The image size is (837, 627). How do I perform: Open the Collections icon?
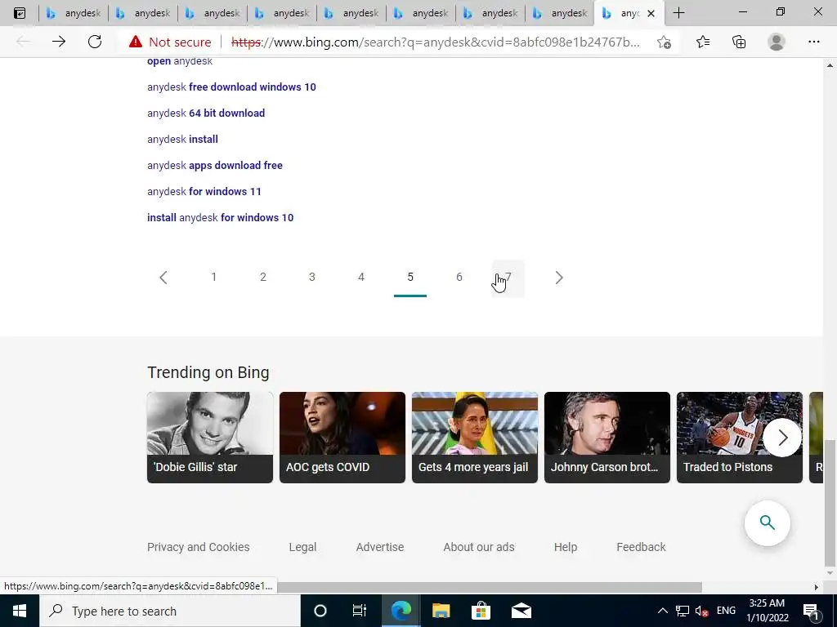point(739,42)
